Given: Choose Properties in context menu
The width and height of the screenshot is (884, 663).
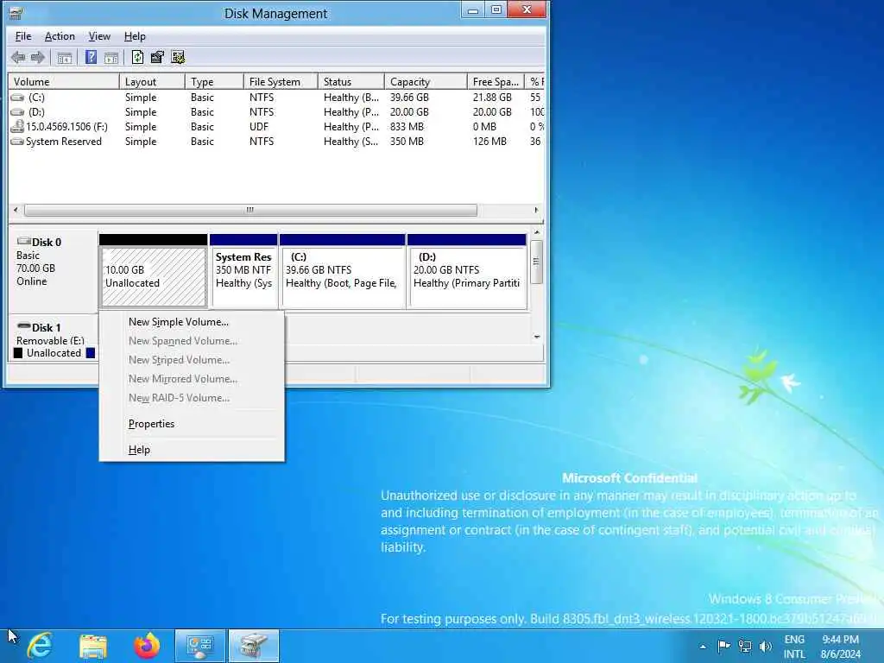Looking at the screenshot, I should 192,424.
